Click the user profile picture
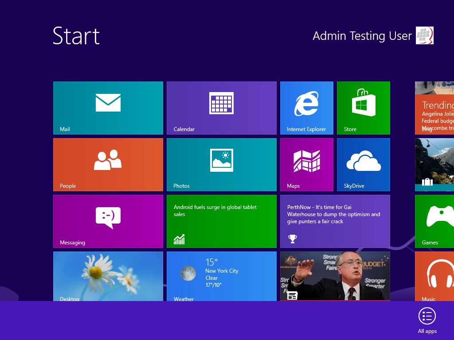The height and width of the screenshot is (340, 454). point(424,35)
